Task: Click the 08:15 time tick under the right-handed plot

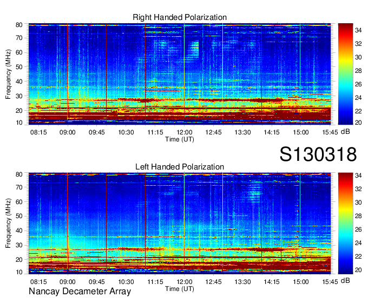Action: 38,132
